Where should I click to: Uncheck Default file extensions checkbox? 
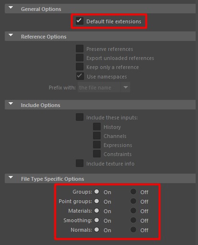coord(80,21)
